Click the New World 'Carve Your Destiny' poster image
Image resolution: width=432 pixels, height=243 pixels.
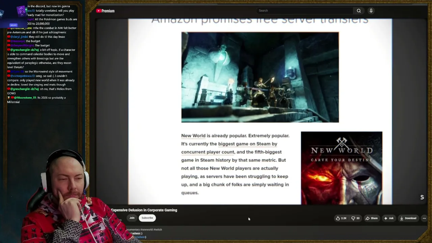coord(342,168)
